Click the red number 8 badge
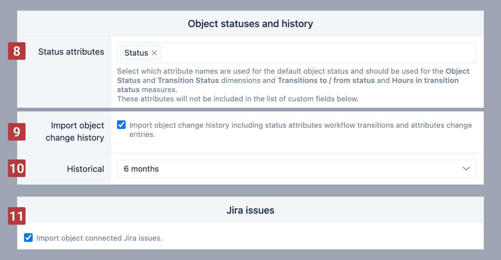The height and width of the screenshot is (260, 501). (17, 51)
